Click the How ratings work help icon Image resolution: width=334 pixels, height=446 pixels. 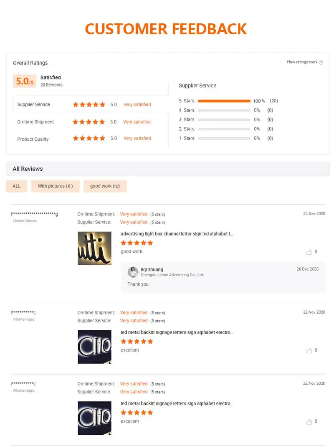point(321,63)
